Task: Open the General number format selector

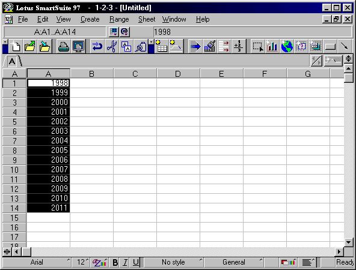Action: (x=234, y=262)
